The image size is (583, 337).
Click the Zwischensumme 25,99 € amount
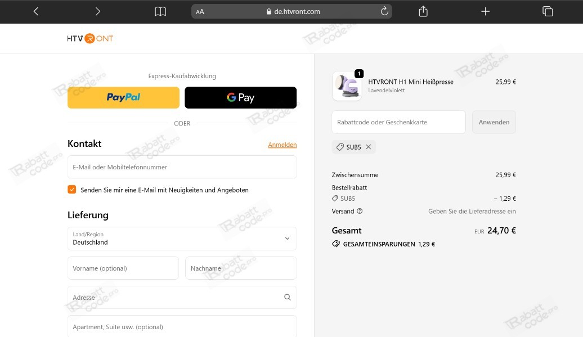pos(505,174)
